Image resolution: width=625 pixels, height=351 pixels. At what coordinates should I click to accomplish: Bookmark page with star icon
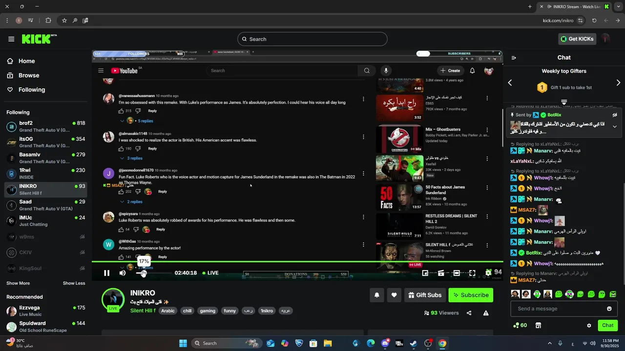pos(64,20)
